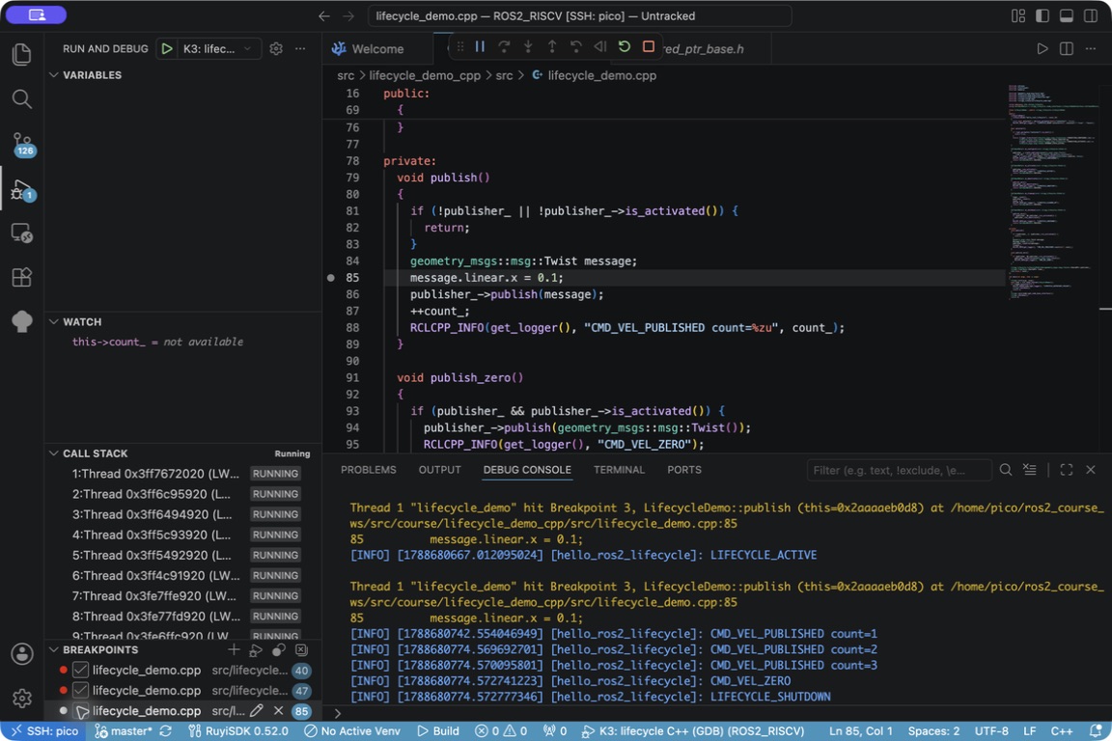Toggle the breakpoint checkbox for line 85
1112x741 pixels.
(81, 710)
